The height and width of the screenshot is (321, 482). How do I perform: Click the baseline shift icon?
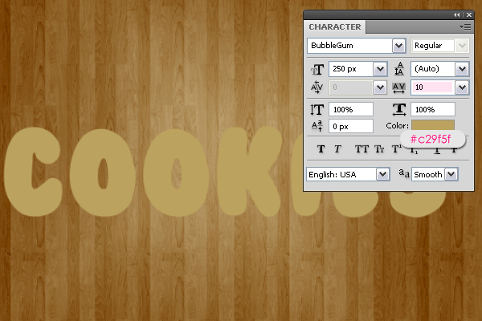coord(317,126)
